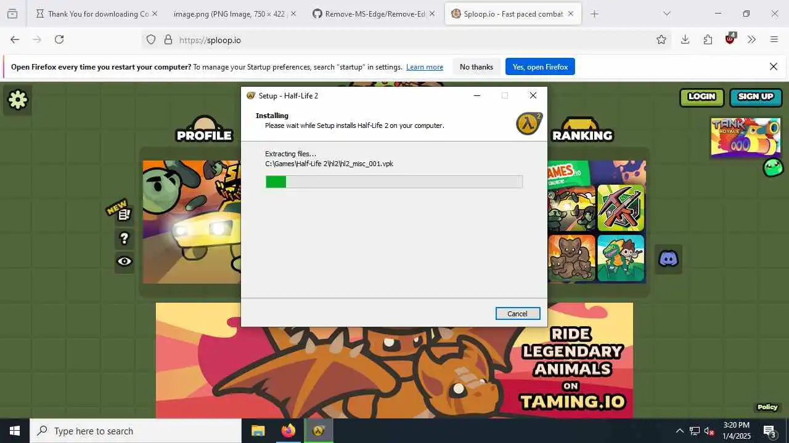
Task: Open the Extensions puzzle icon
Action: (x=708, y=39)
